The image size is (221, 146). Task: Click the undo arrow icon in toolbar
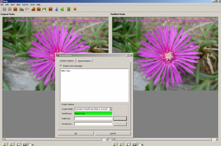point(27,9)
